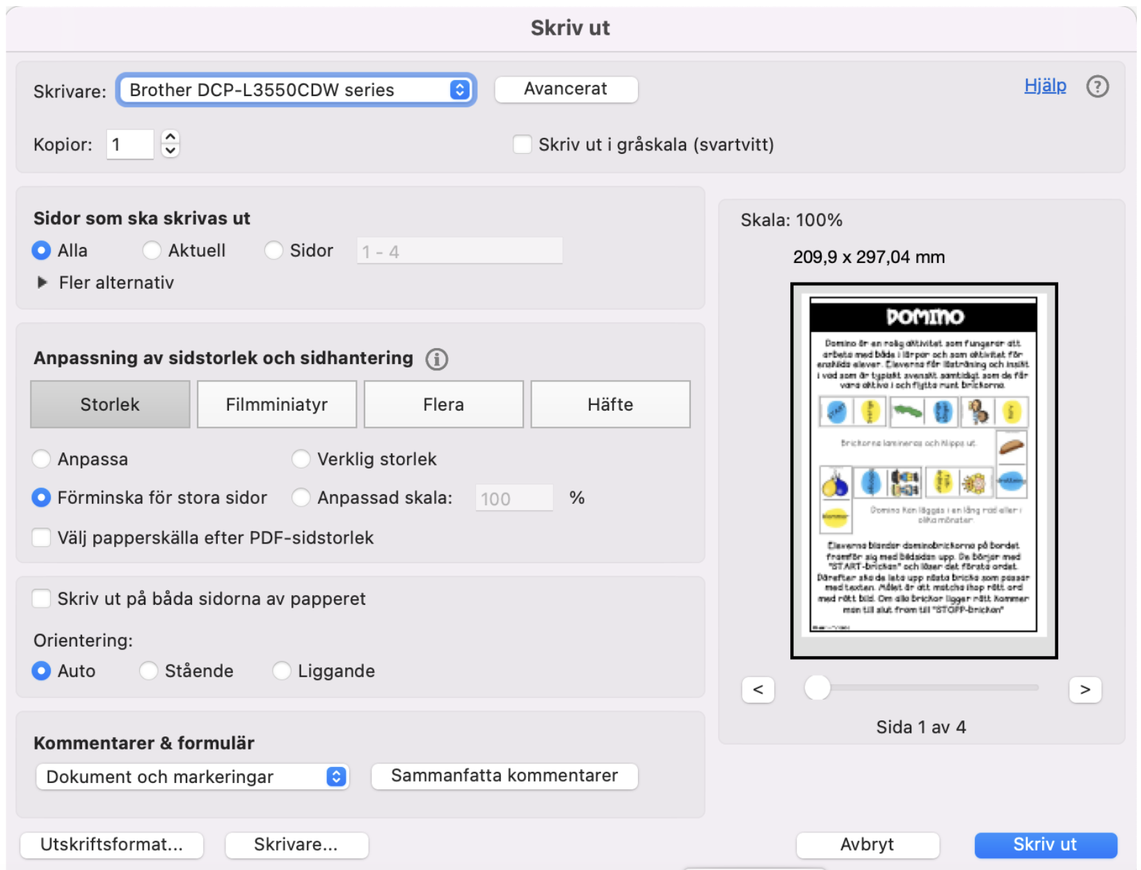Click the help question mark icon

click(x=1097, y=87)
